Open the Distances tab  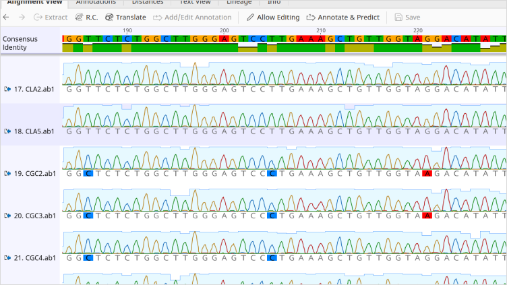[147, 3]
